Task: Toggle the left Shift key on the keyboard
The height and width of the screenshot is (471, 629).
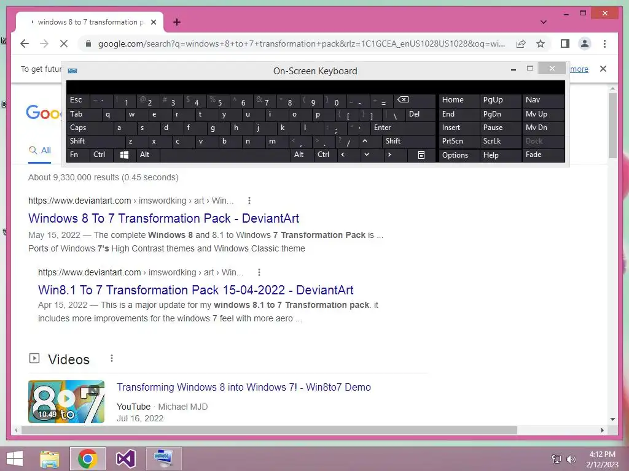Action: point(96,141)
